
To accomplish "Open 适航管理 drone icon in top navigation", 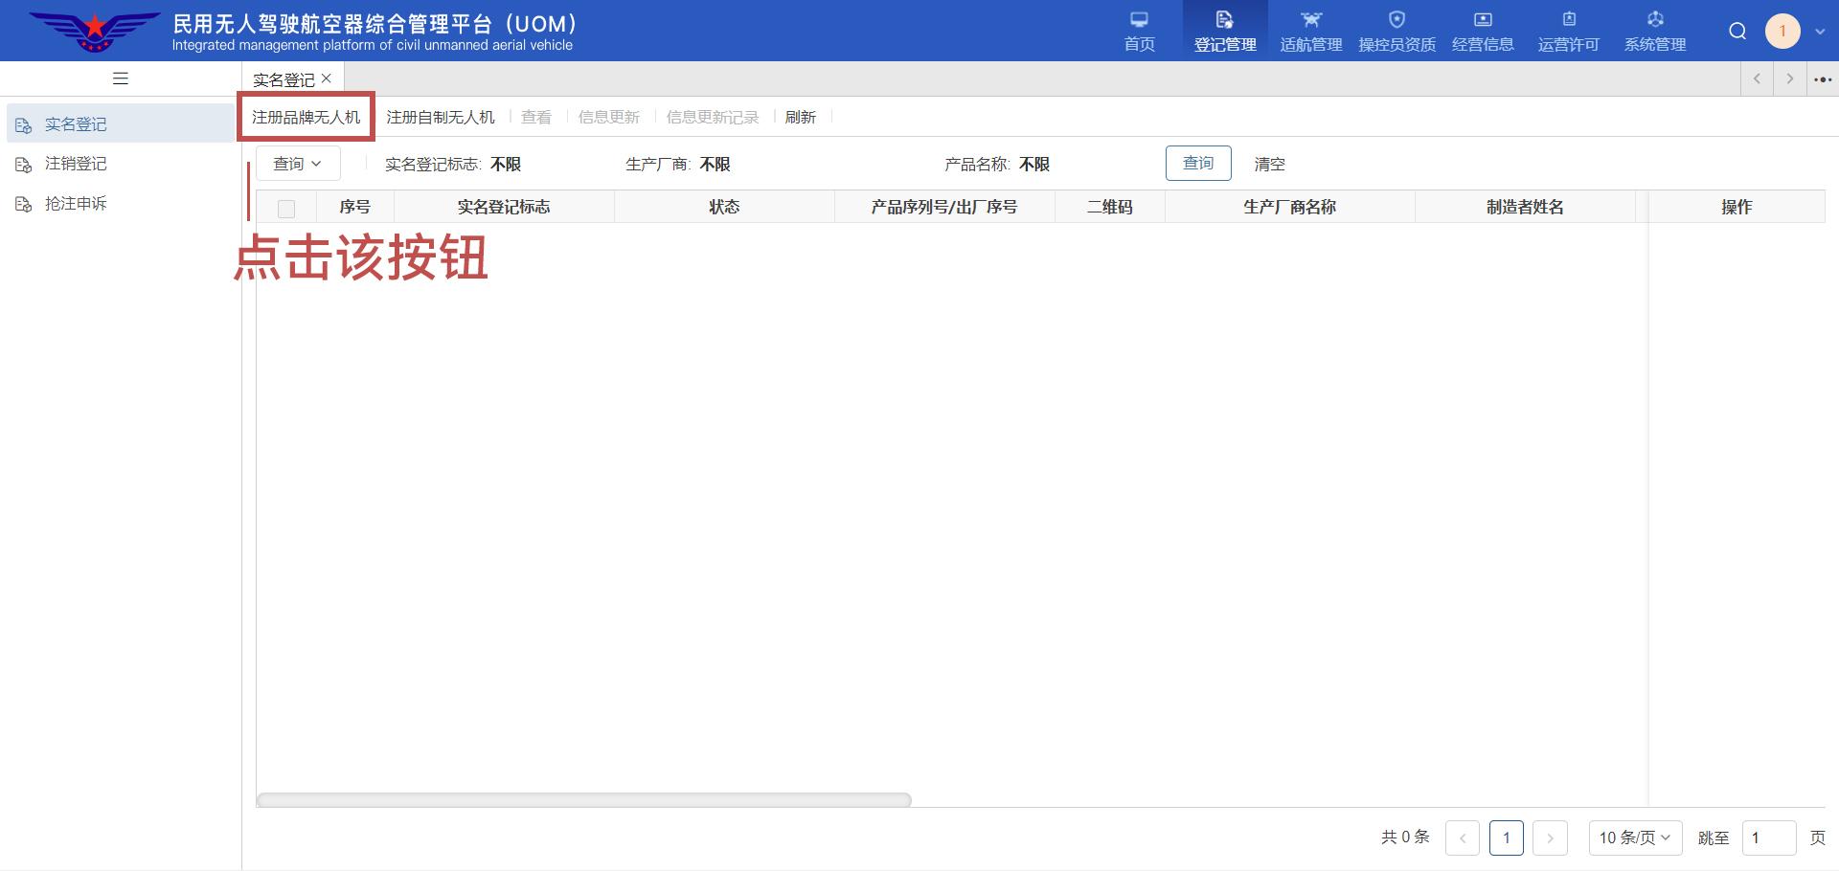I will [x=1310, y=20].
